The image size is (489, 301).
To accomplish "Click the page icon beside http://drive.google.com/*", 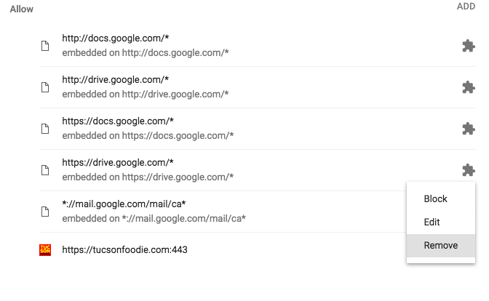I will point(45,87).
